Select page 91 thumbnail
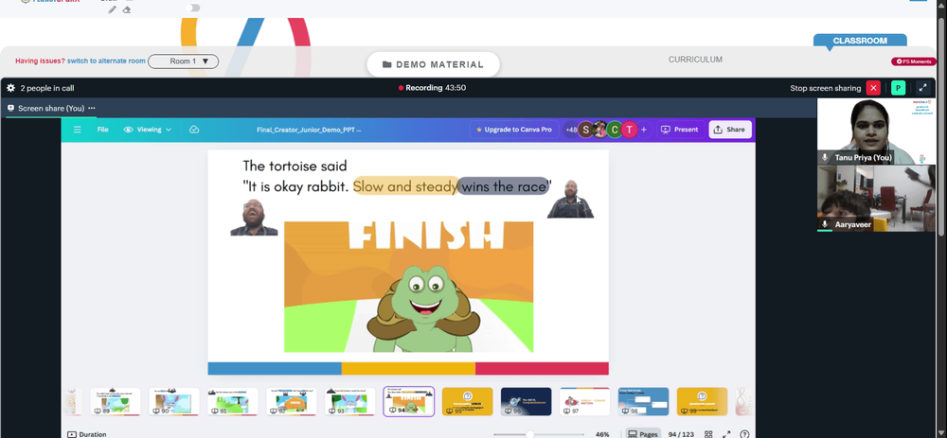Viewport: 947px width, 438px height. tap(233, 402)
